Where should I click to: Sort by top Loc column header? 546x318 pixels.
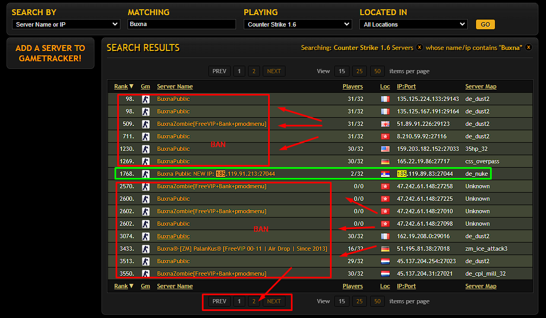385,86
